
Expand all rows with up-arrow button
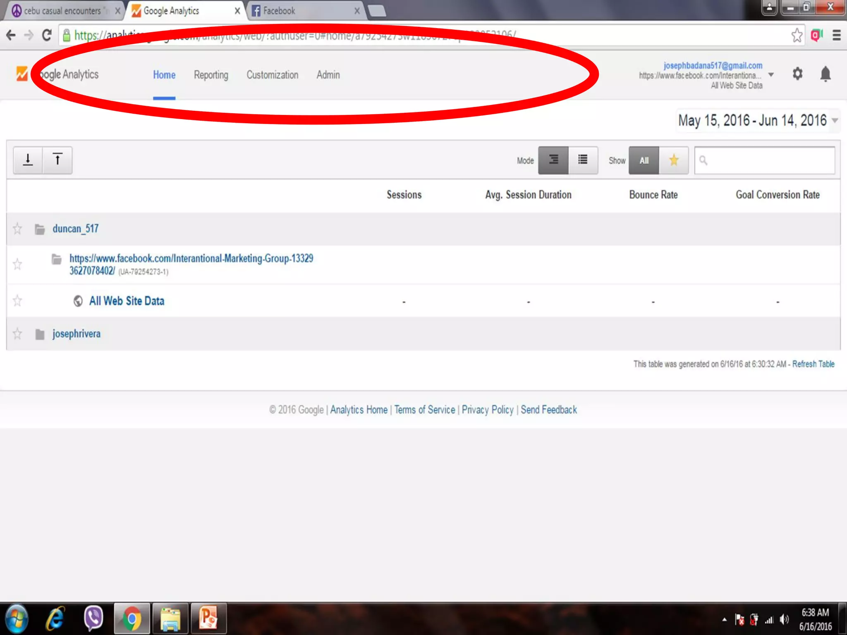[x=57, y=160]
